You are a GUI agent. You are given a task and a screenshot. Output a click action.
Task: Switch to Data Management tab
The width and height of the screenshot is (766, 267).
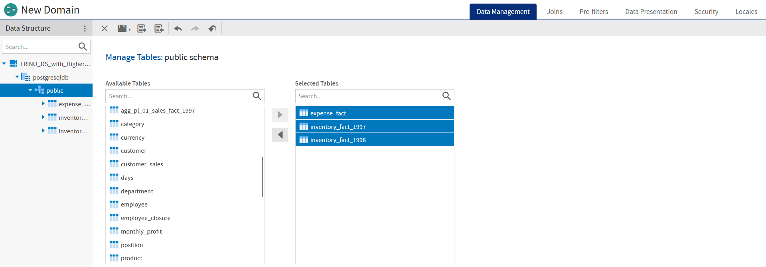click(503, 12)
